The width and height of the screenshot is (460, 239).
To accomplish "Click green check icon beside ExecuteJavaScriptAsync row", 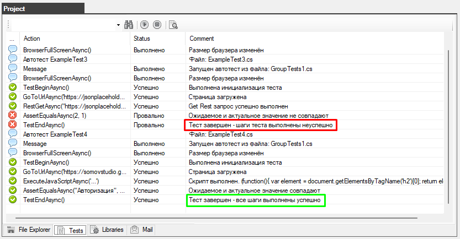I will coord(13,181).
